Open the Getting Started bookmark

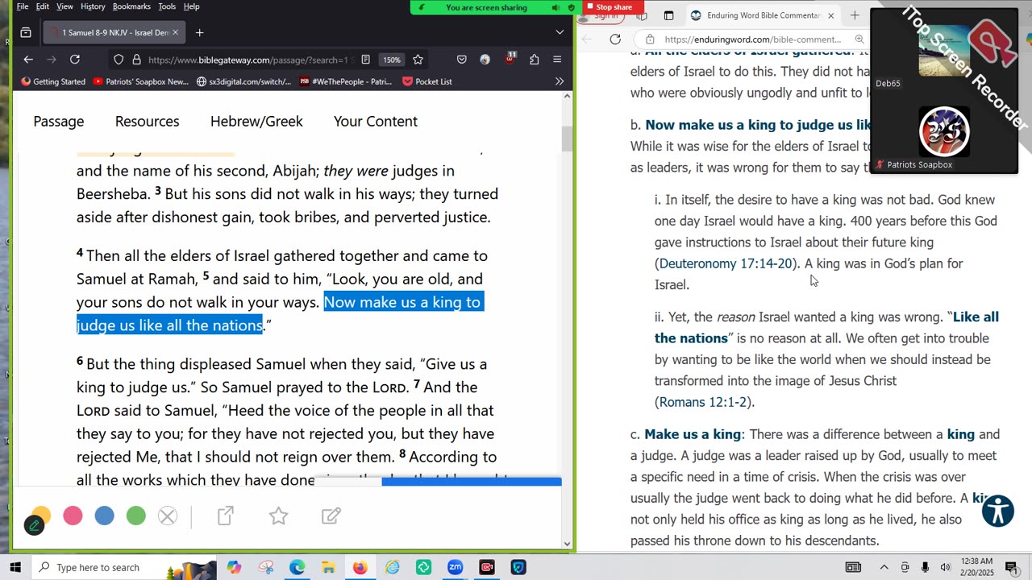[53, 81]
